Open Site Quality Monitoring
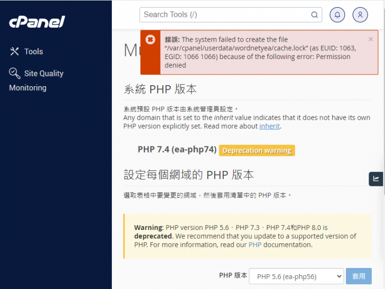The height and width of the screenshot is (289, 385). click(36, 80)
